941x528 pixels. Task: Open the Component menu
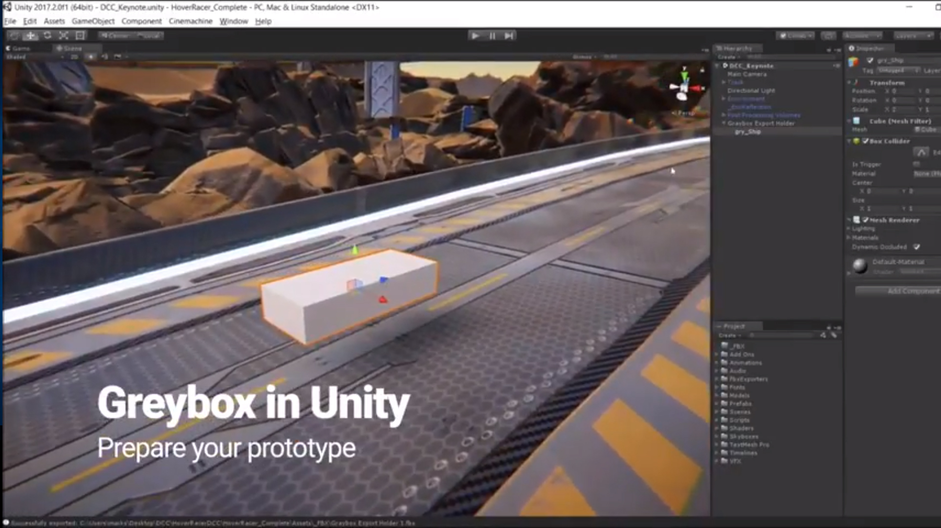141,21
